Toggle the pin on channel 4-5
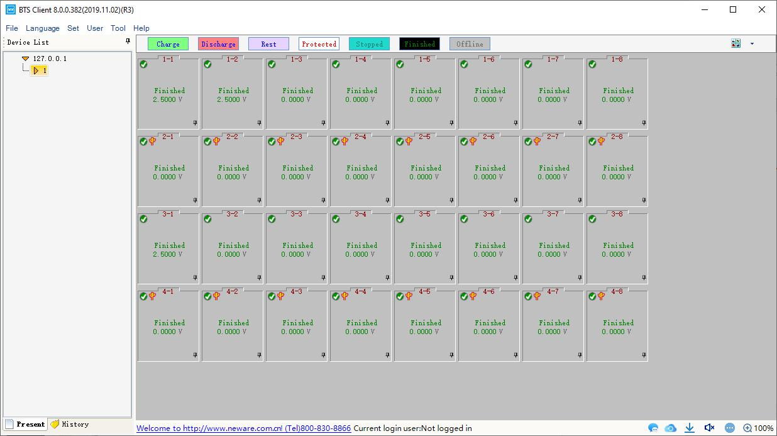Image resolution: width=777 pixels, height=436 pixels. pos(451,355)
